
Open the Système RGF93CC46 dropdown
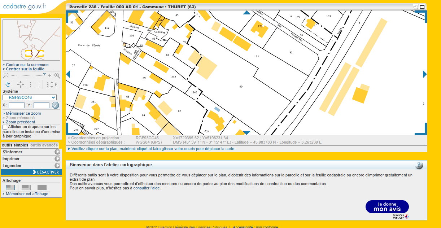[30, 97]
